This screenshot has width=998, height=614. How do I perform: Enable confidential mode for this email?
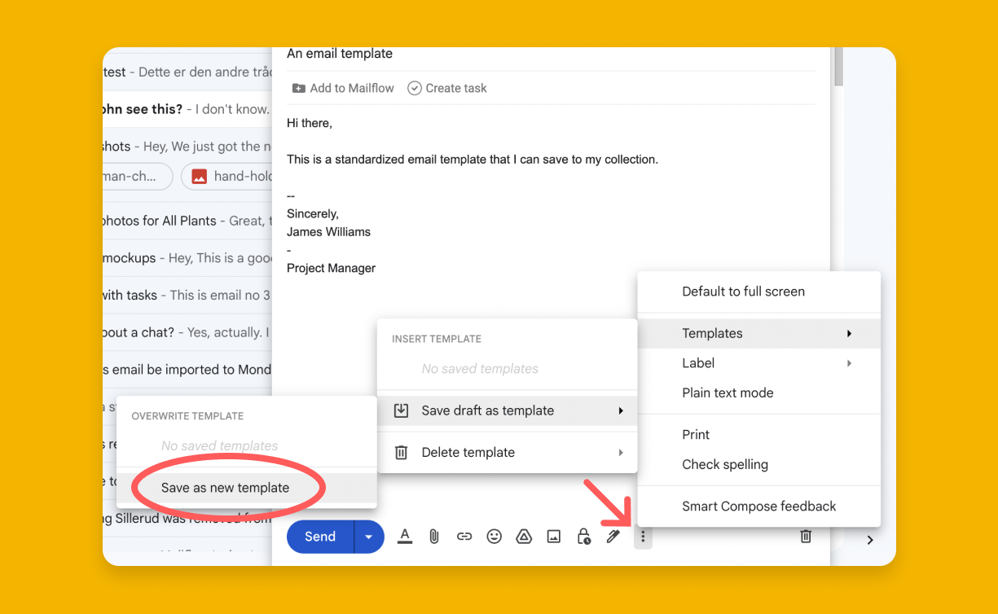(x=584, y=536)
